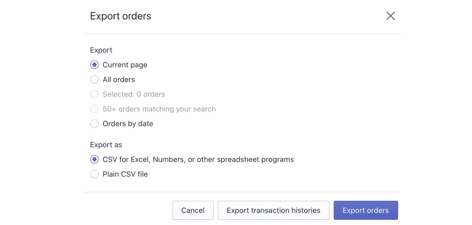The image size is (472, 225).
Task: Click the "Orders by date" label text
Action: (x=128, y=124)
